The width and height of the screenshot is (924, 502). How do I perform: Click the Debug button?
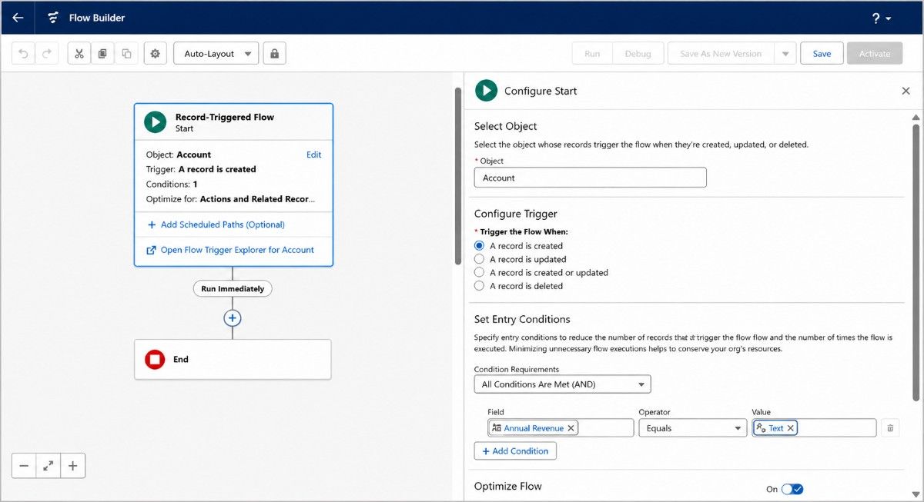tap(638, 54)
